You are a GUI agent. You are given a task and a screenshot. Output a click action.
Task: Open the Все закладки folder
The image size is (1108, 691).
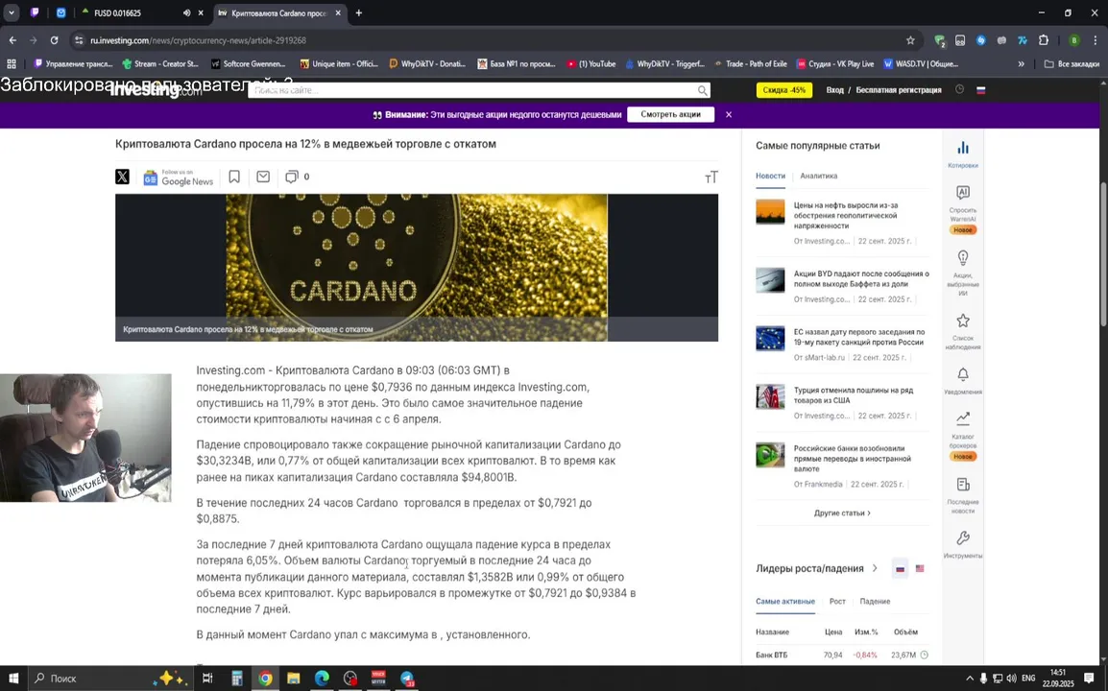(1072, 63)
